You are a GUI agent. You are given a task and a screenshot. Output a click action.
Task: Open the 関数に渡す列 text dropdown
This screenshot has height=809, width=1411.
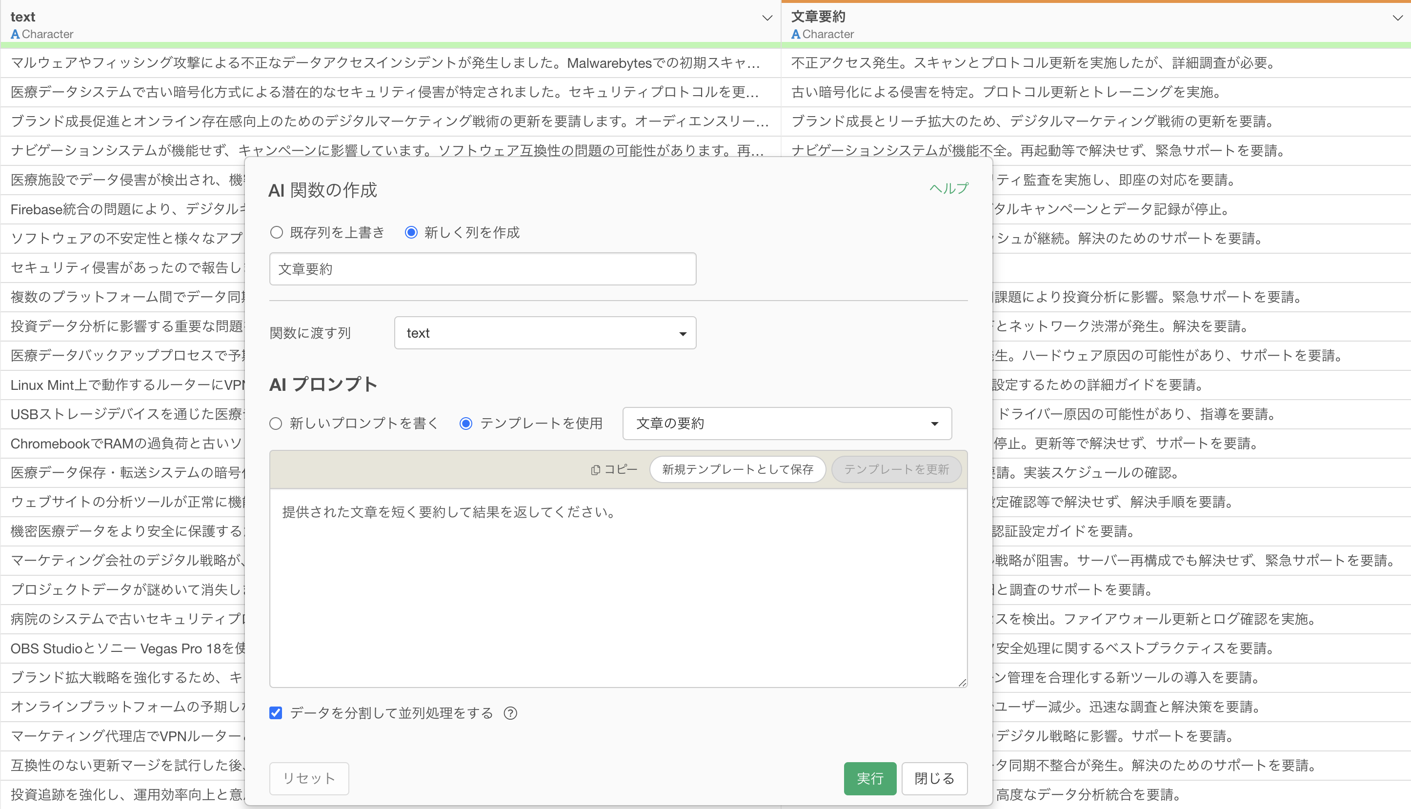(545, 333)
